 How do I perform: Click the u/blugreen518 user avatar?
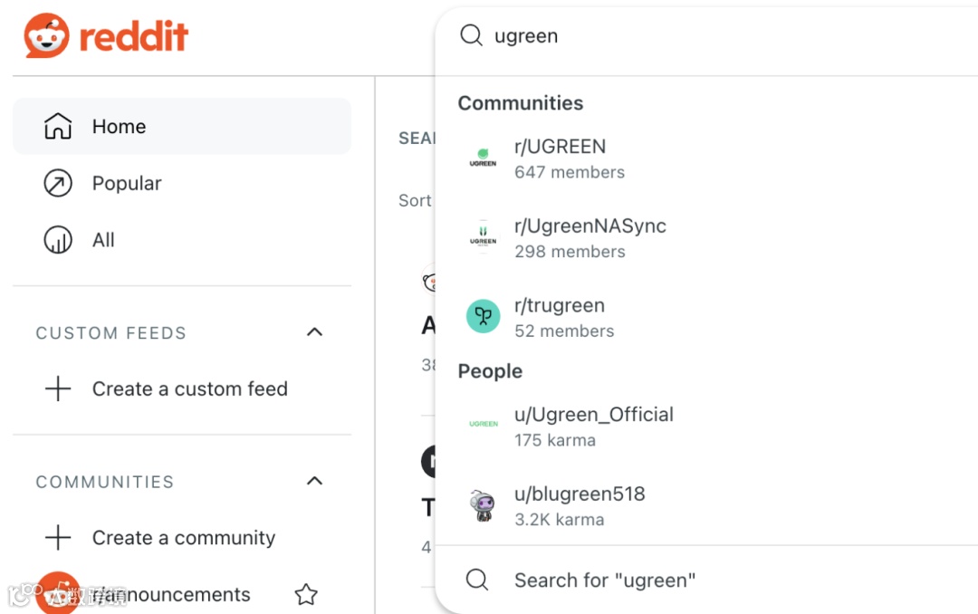click(x=483, y=505)
